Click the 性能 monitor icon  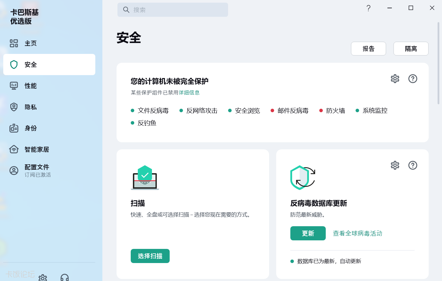coord(14,86)
